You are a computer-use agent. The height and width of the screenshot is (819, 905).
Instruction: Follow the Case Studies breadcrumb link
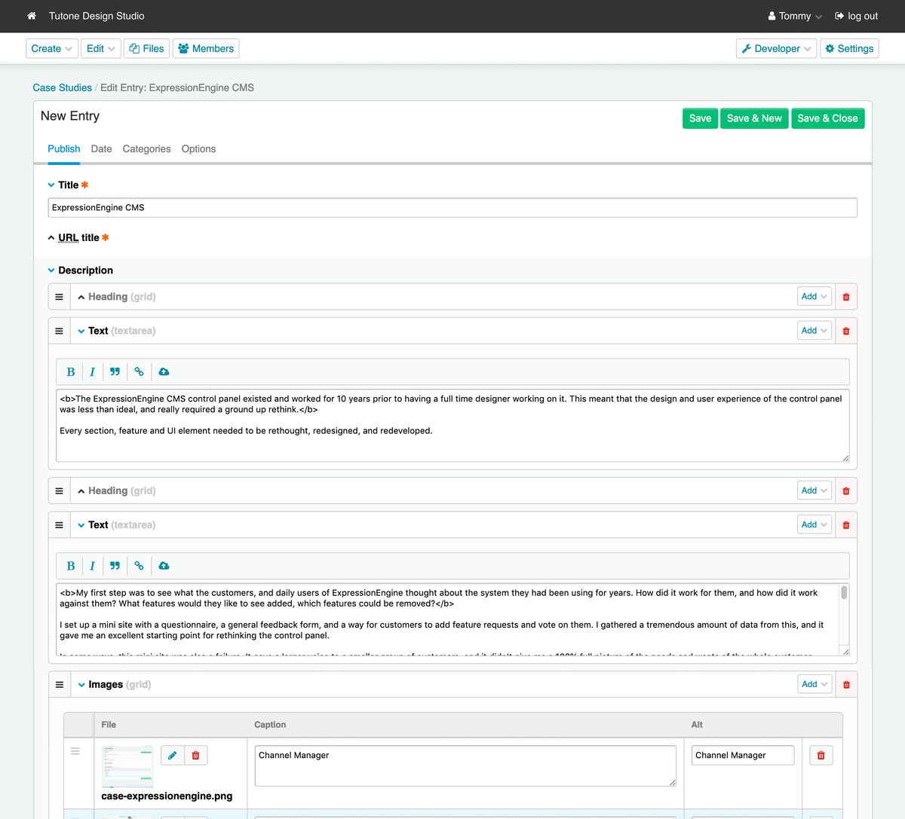pos(62,87)
